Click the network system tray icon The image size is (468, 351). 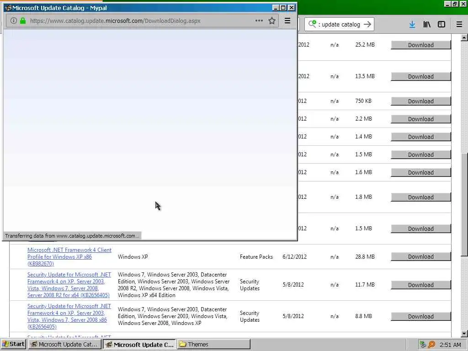coord(423,345)
